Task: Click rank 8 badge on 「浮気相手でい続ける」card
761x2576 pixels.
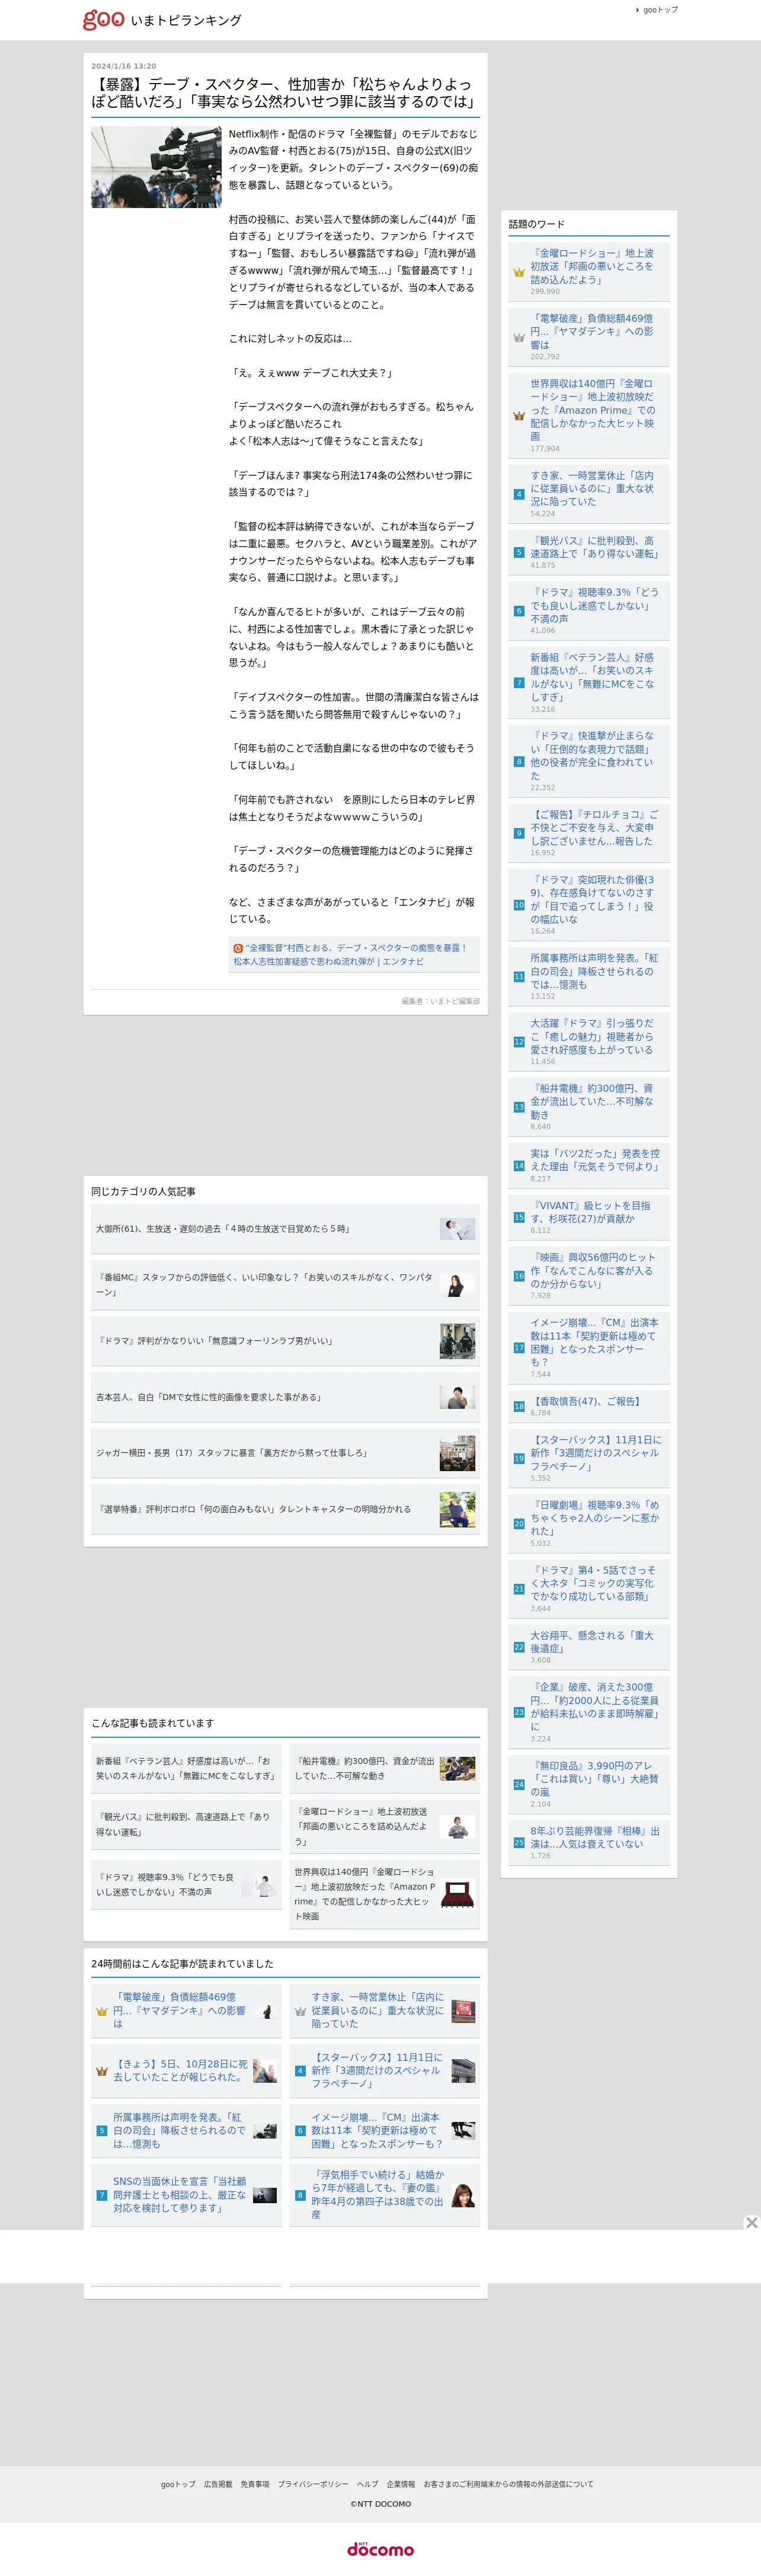Action: click(300, 2195)
